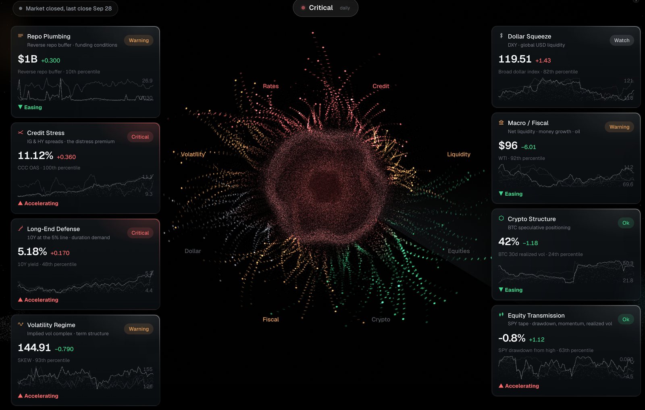Click the Crypto Structure sparkline chart
The height and width of the screenshot is (410, 645).
pos(566,272)
